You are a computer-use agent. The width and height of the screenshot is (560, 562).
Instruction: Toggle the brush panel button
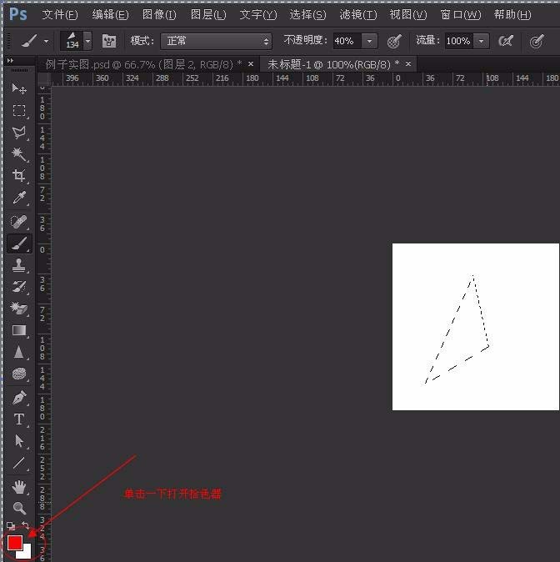pos(108,41)
